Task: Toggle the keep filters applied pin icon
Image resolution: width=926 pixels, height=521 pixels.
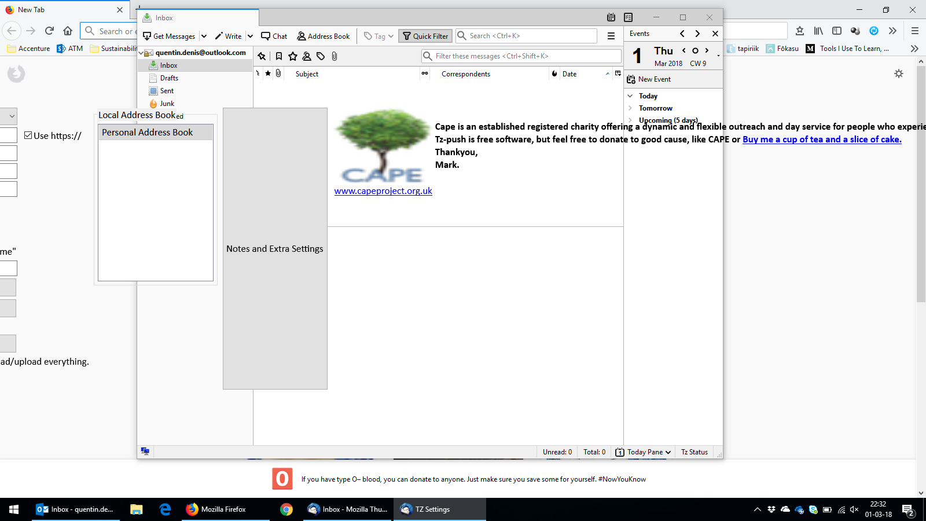Action: tap(262, 56)
